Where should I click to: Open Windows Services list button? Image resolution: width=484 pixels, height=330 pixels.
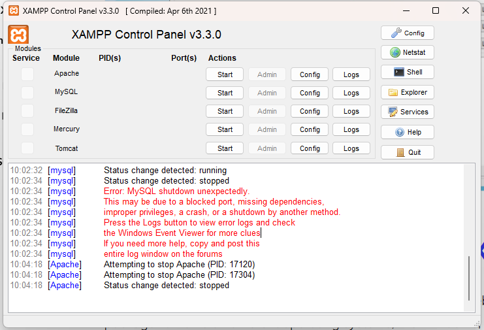(407, 112)
